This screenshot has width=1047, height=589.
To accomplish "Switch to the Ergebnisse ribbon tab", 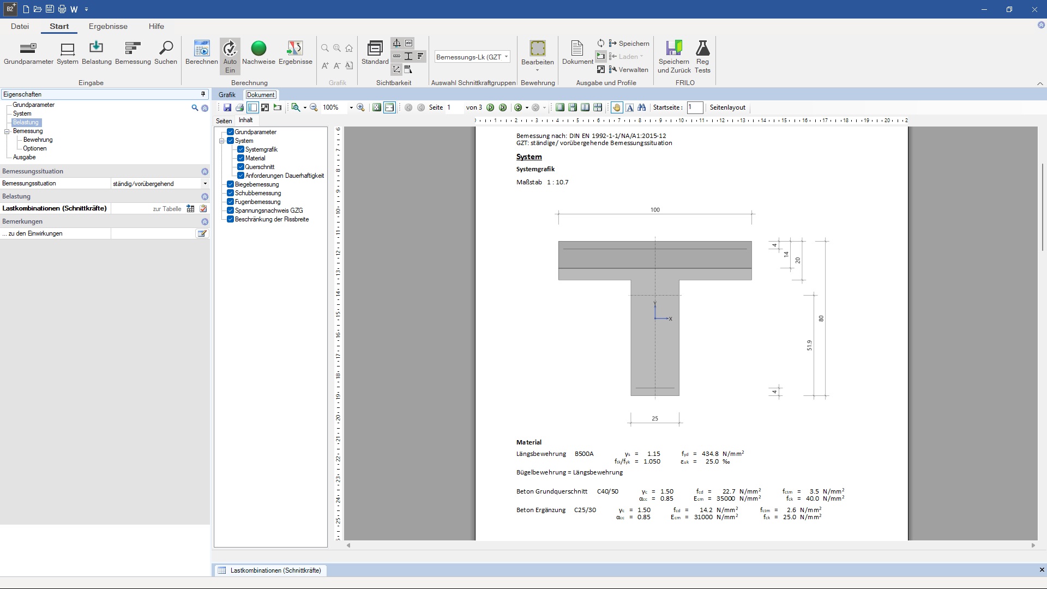I will point(108,26).
